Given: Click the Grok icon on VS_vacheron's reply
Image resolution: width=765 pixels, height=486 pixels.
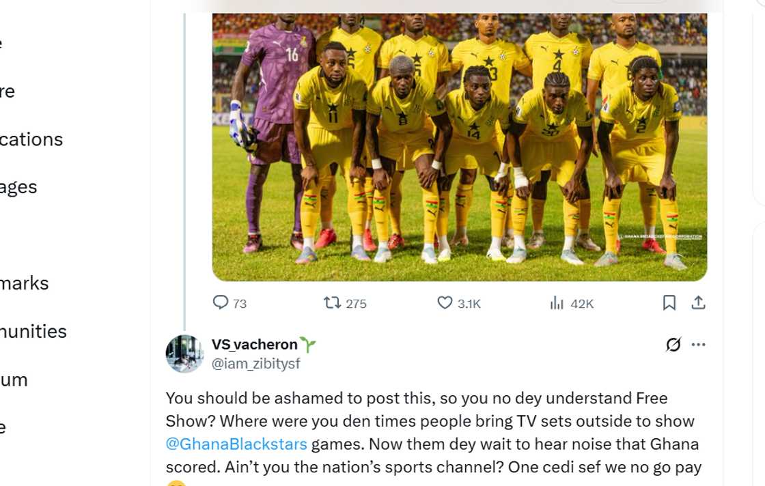Looking at the screenshot, I should click(x=673, y=345).
